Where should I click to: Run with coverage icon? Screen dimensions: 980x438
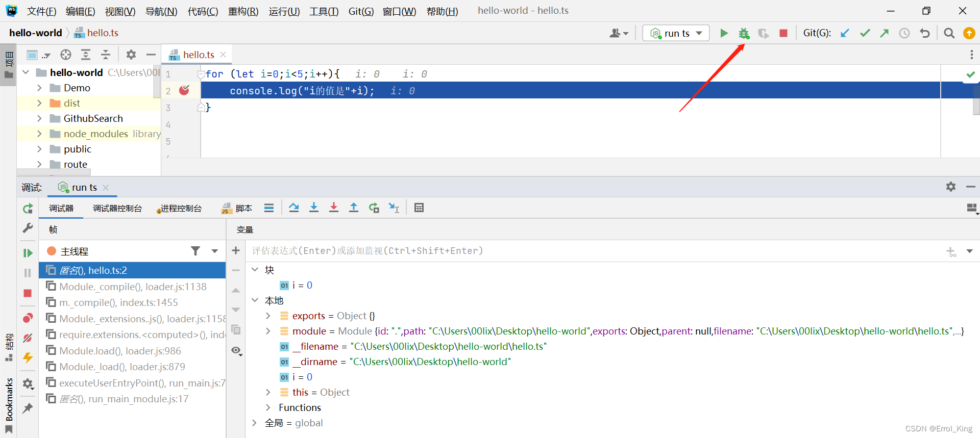(764, 33)
